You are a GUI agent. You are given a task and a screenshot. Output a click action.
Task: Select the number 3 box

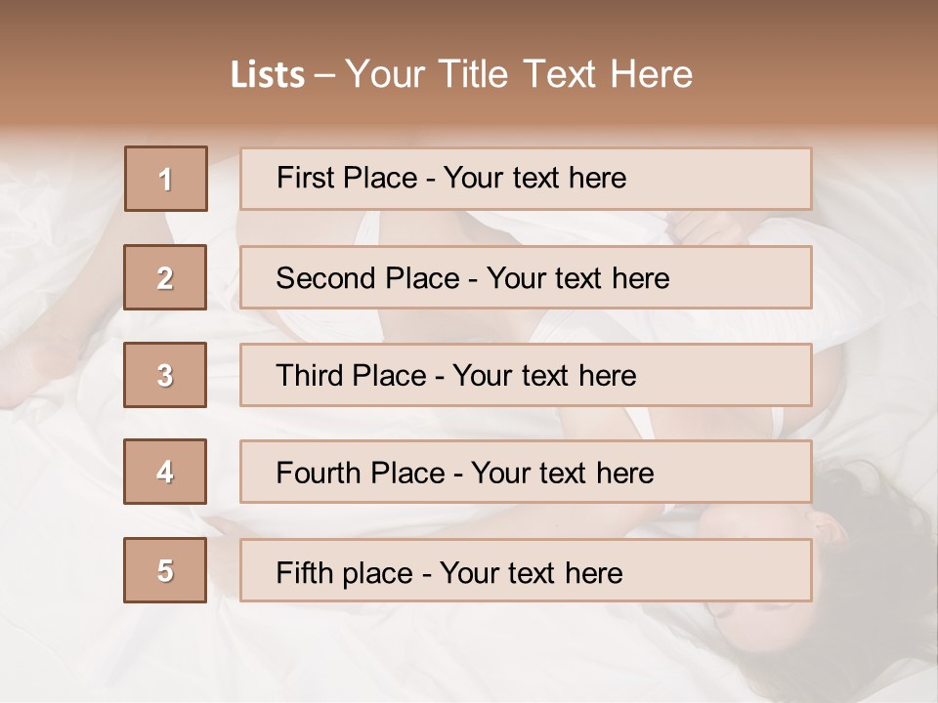coord(165,375)
